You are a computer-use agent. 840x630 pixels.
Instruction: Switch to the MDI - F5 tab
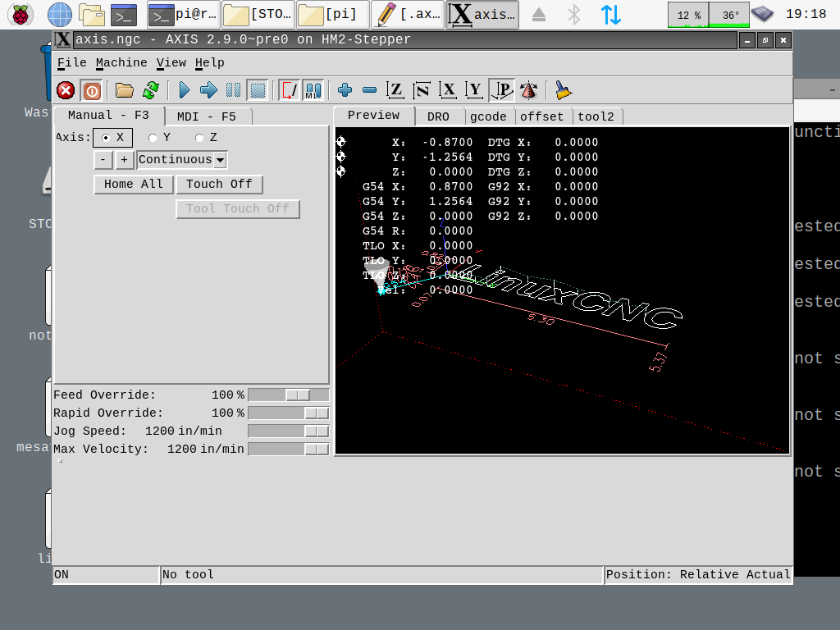[207, 116]
